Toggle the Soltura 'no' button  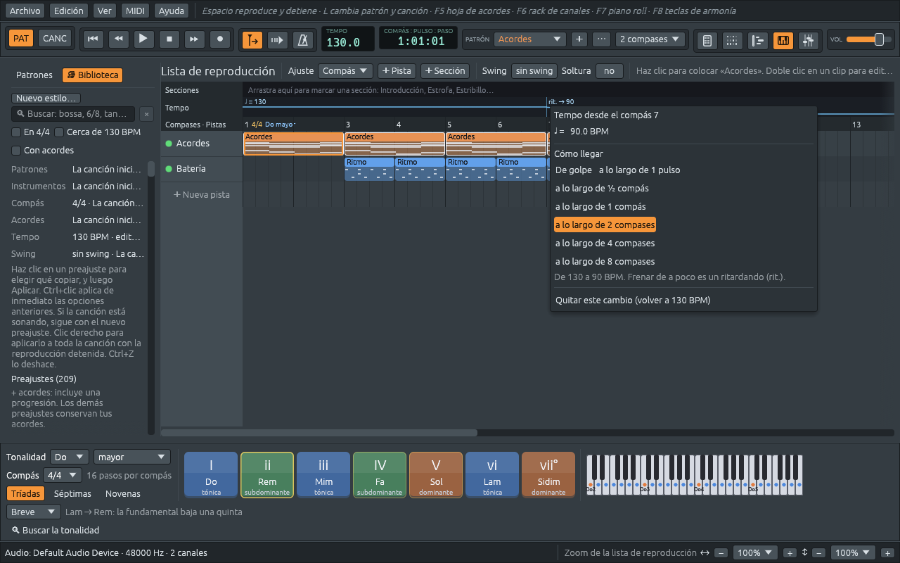(x=609, y=71)
